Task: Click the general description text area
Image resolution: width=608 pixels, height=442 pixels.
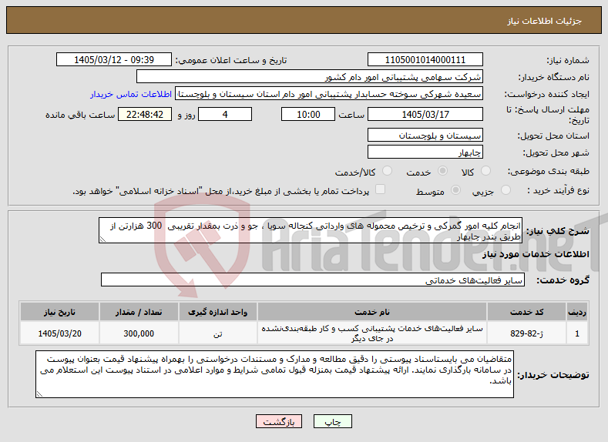Action: point(311,230)
